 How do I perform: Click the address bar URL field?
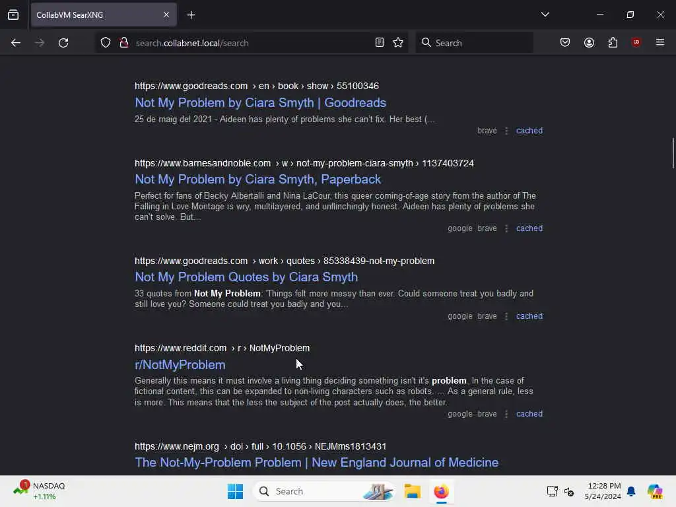(250, 43)
